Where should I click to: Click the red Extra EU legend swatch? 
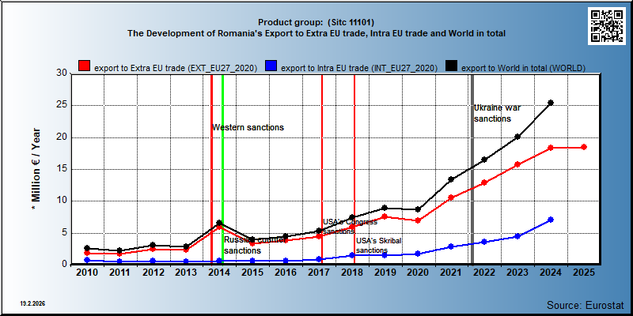click(84, 66)
